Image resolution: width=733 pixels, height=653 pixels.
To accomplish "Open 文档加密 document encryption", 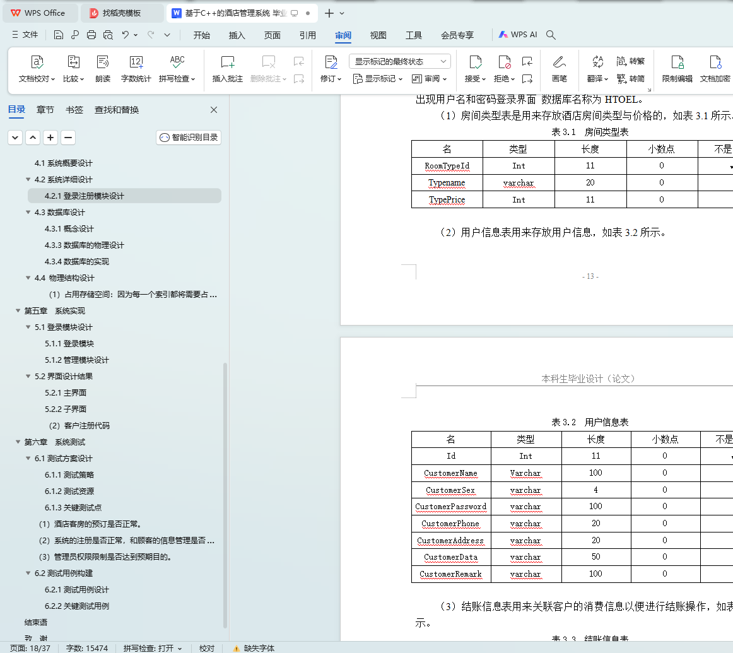I will coord(715,68).
